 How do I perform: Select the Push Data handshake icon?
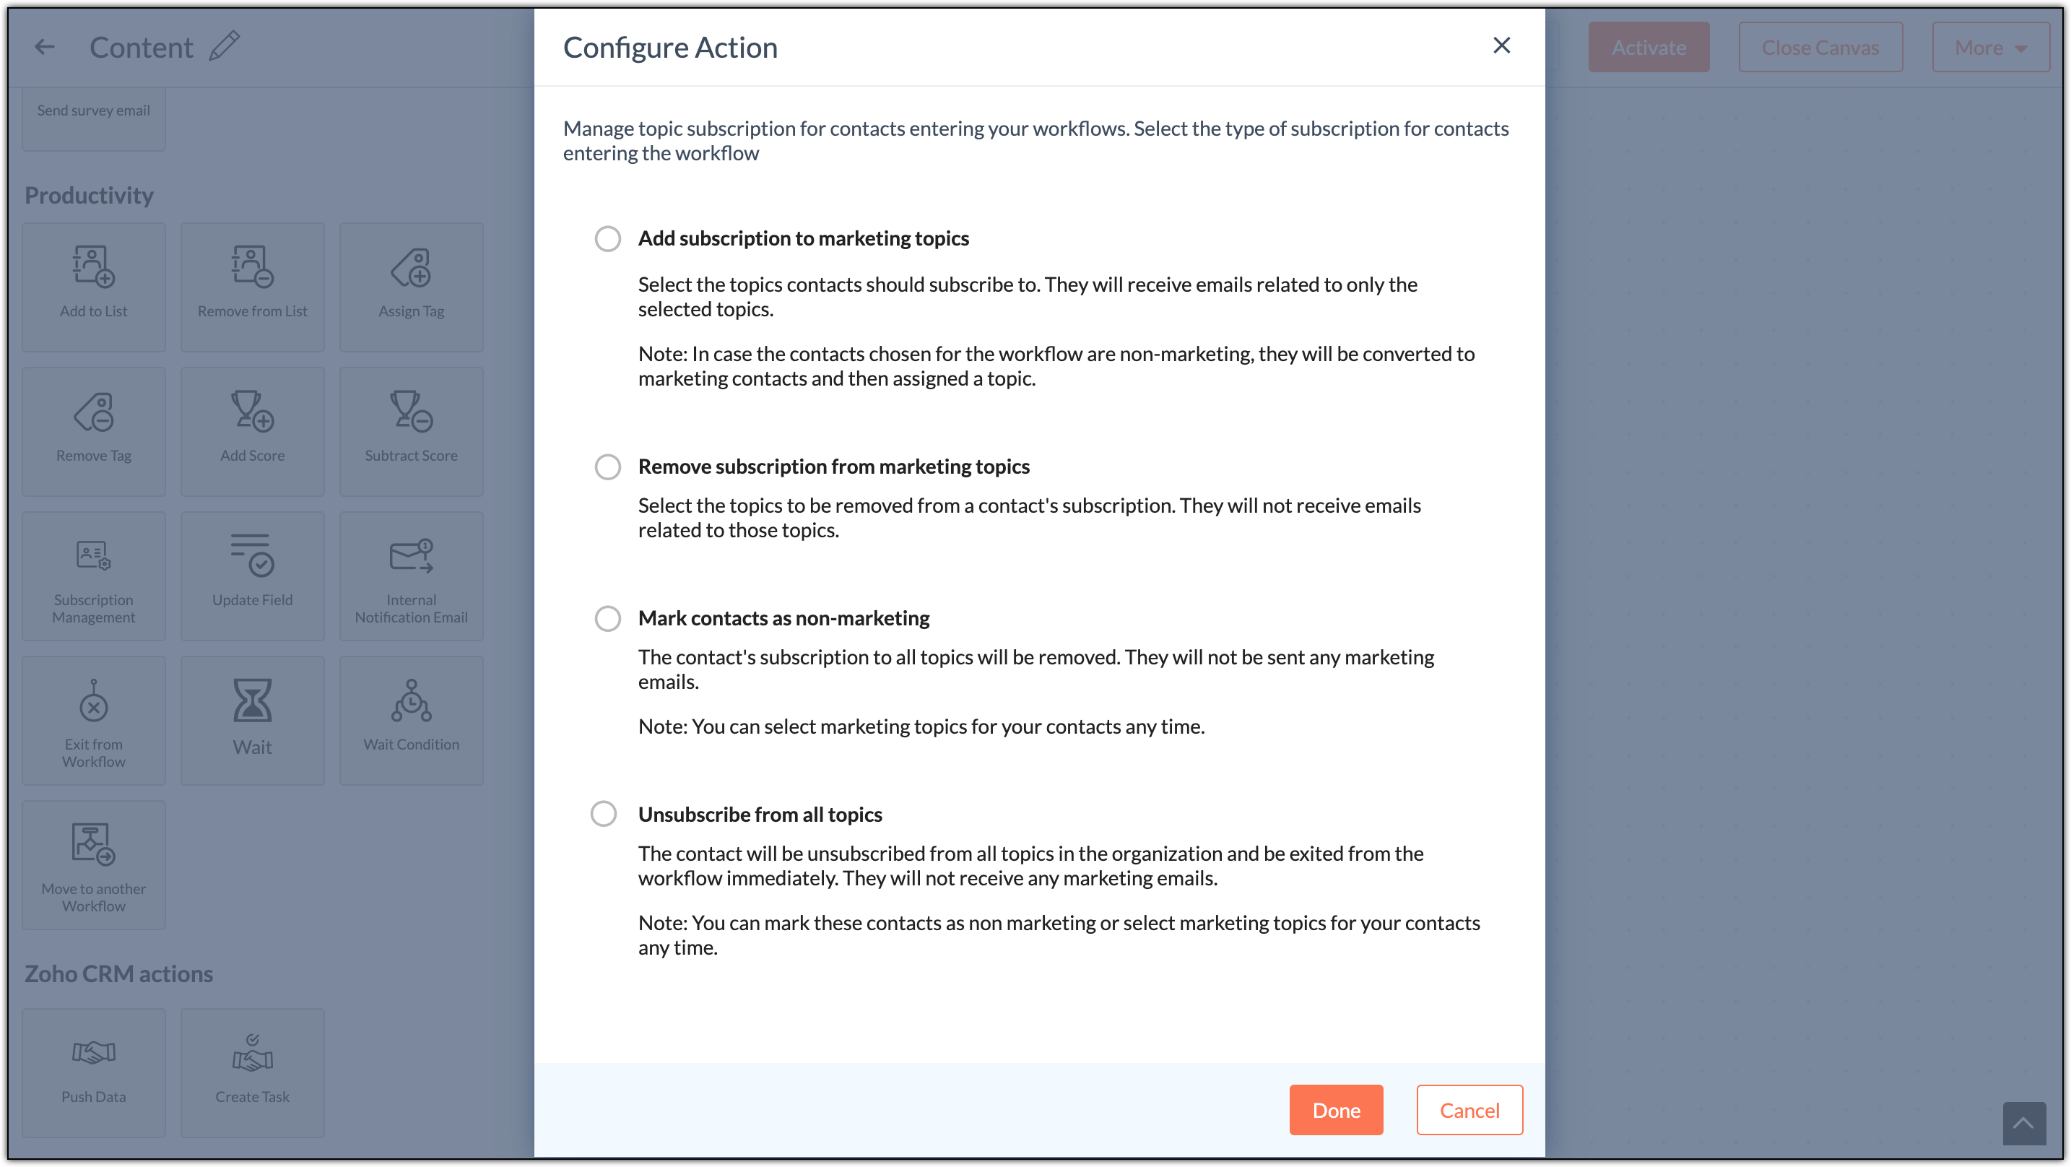(93, 1052)
